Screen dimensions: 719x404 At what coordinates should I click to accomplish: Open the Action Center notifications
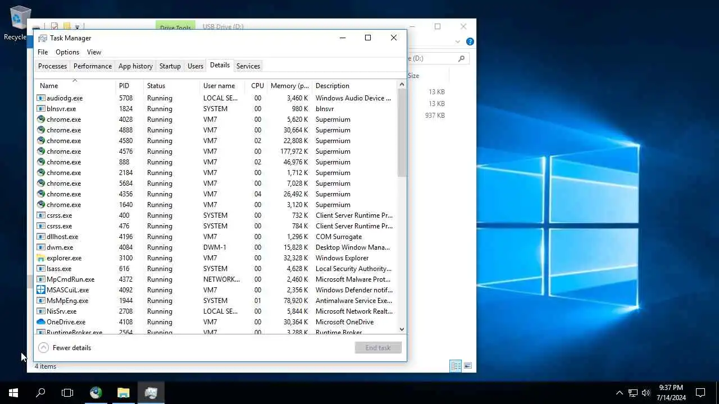click(x=700, y=393)
